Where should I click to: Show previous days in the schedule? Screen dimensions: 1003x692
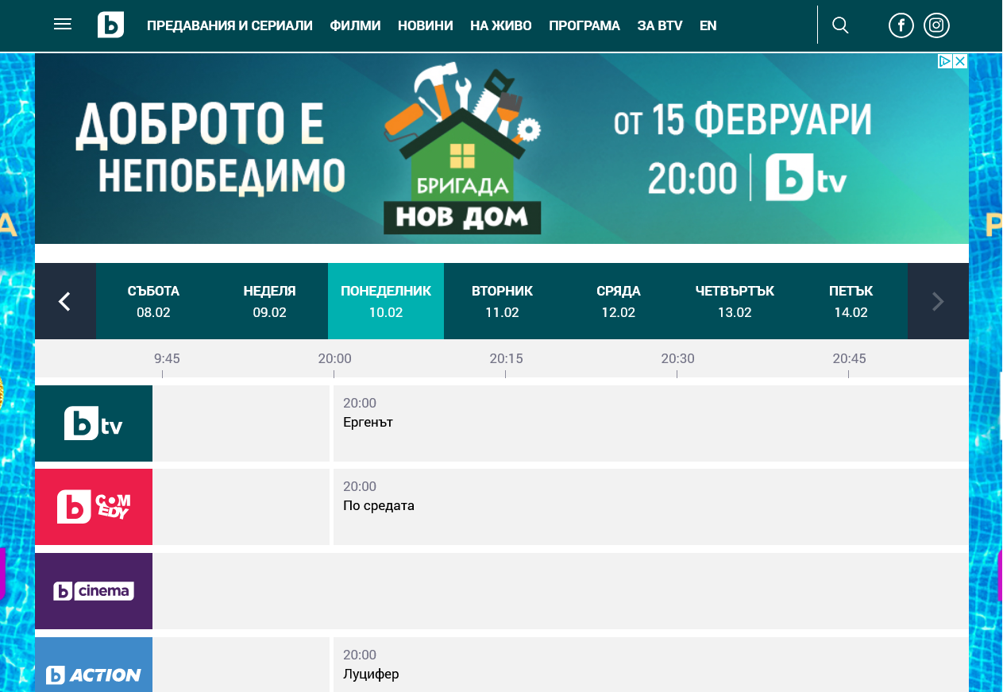point(65,301)
